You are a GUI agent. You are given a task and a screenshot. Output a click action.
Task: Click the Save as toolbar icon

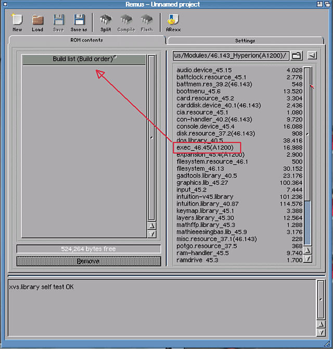(x=79, y=22)
